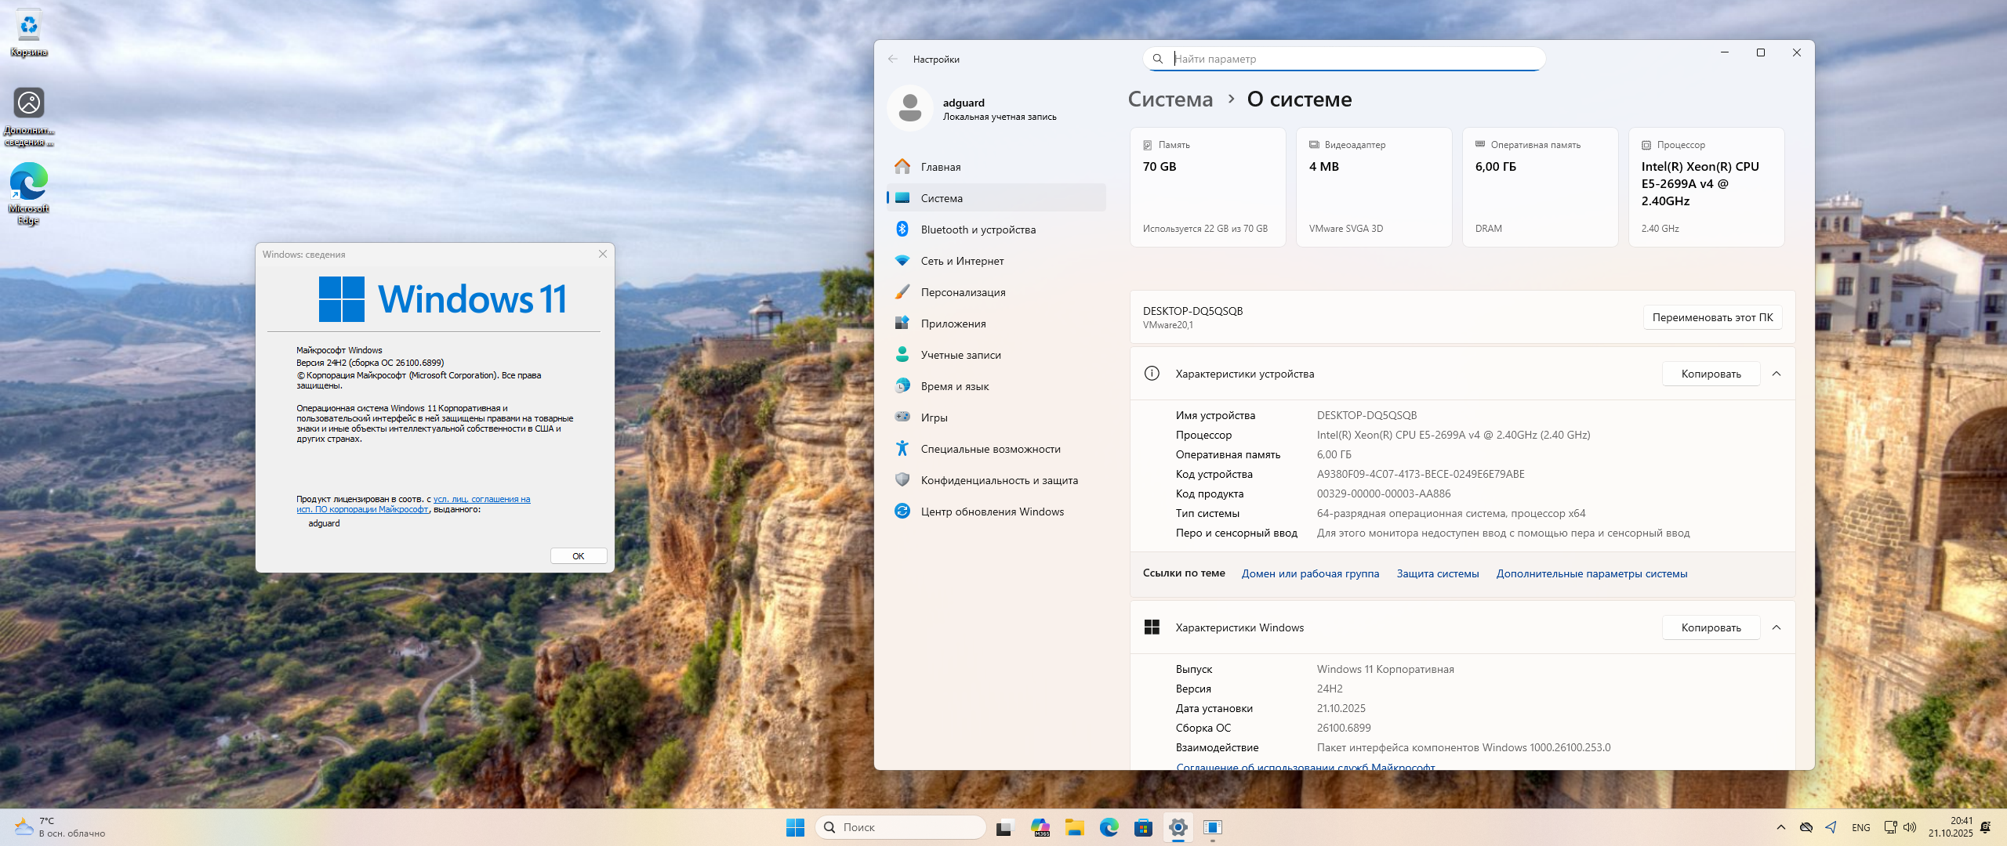Open Персонализация section
The width and height of the screenshot is (2007, 846).
[963, 292]
